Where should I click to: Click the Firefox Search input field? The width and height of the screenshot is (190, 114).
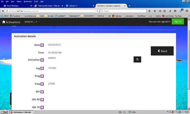pyautogui.click(x=123, y=11)
